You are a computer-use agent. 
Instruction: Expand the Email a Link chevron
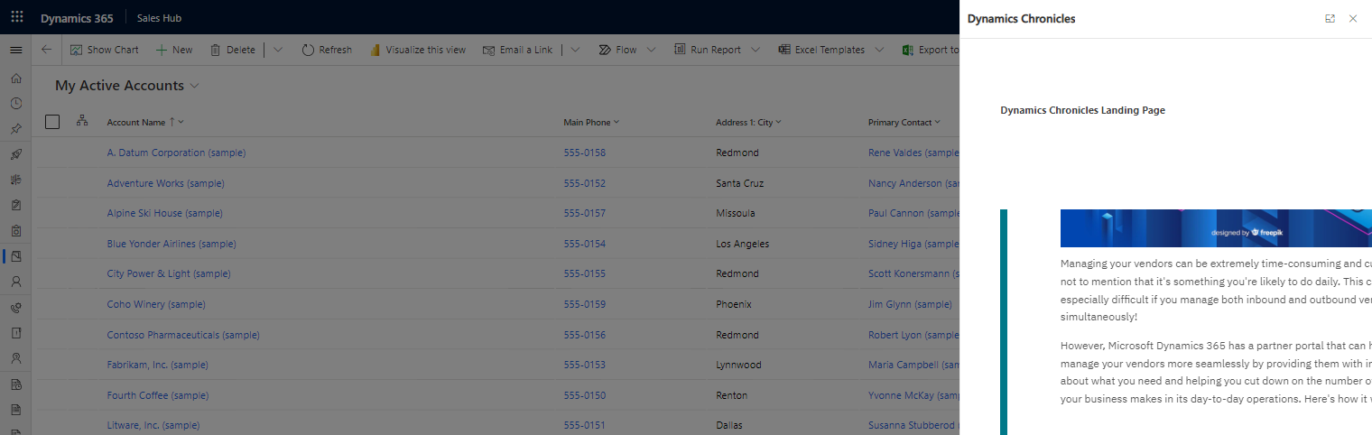pos(575,50)
